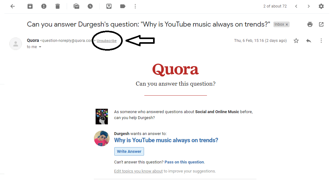330x180 pixels.
Task: Open the Unsubscribe link
Action: pyautogui.click(x=107, y=40)
